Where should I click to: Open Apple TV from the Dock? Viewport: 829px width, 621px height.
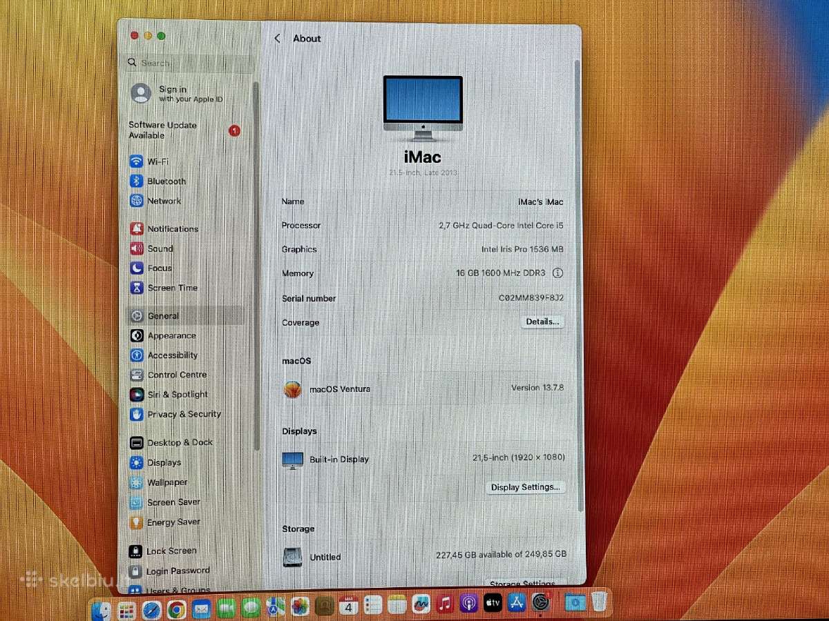[x=493, y=603]
